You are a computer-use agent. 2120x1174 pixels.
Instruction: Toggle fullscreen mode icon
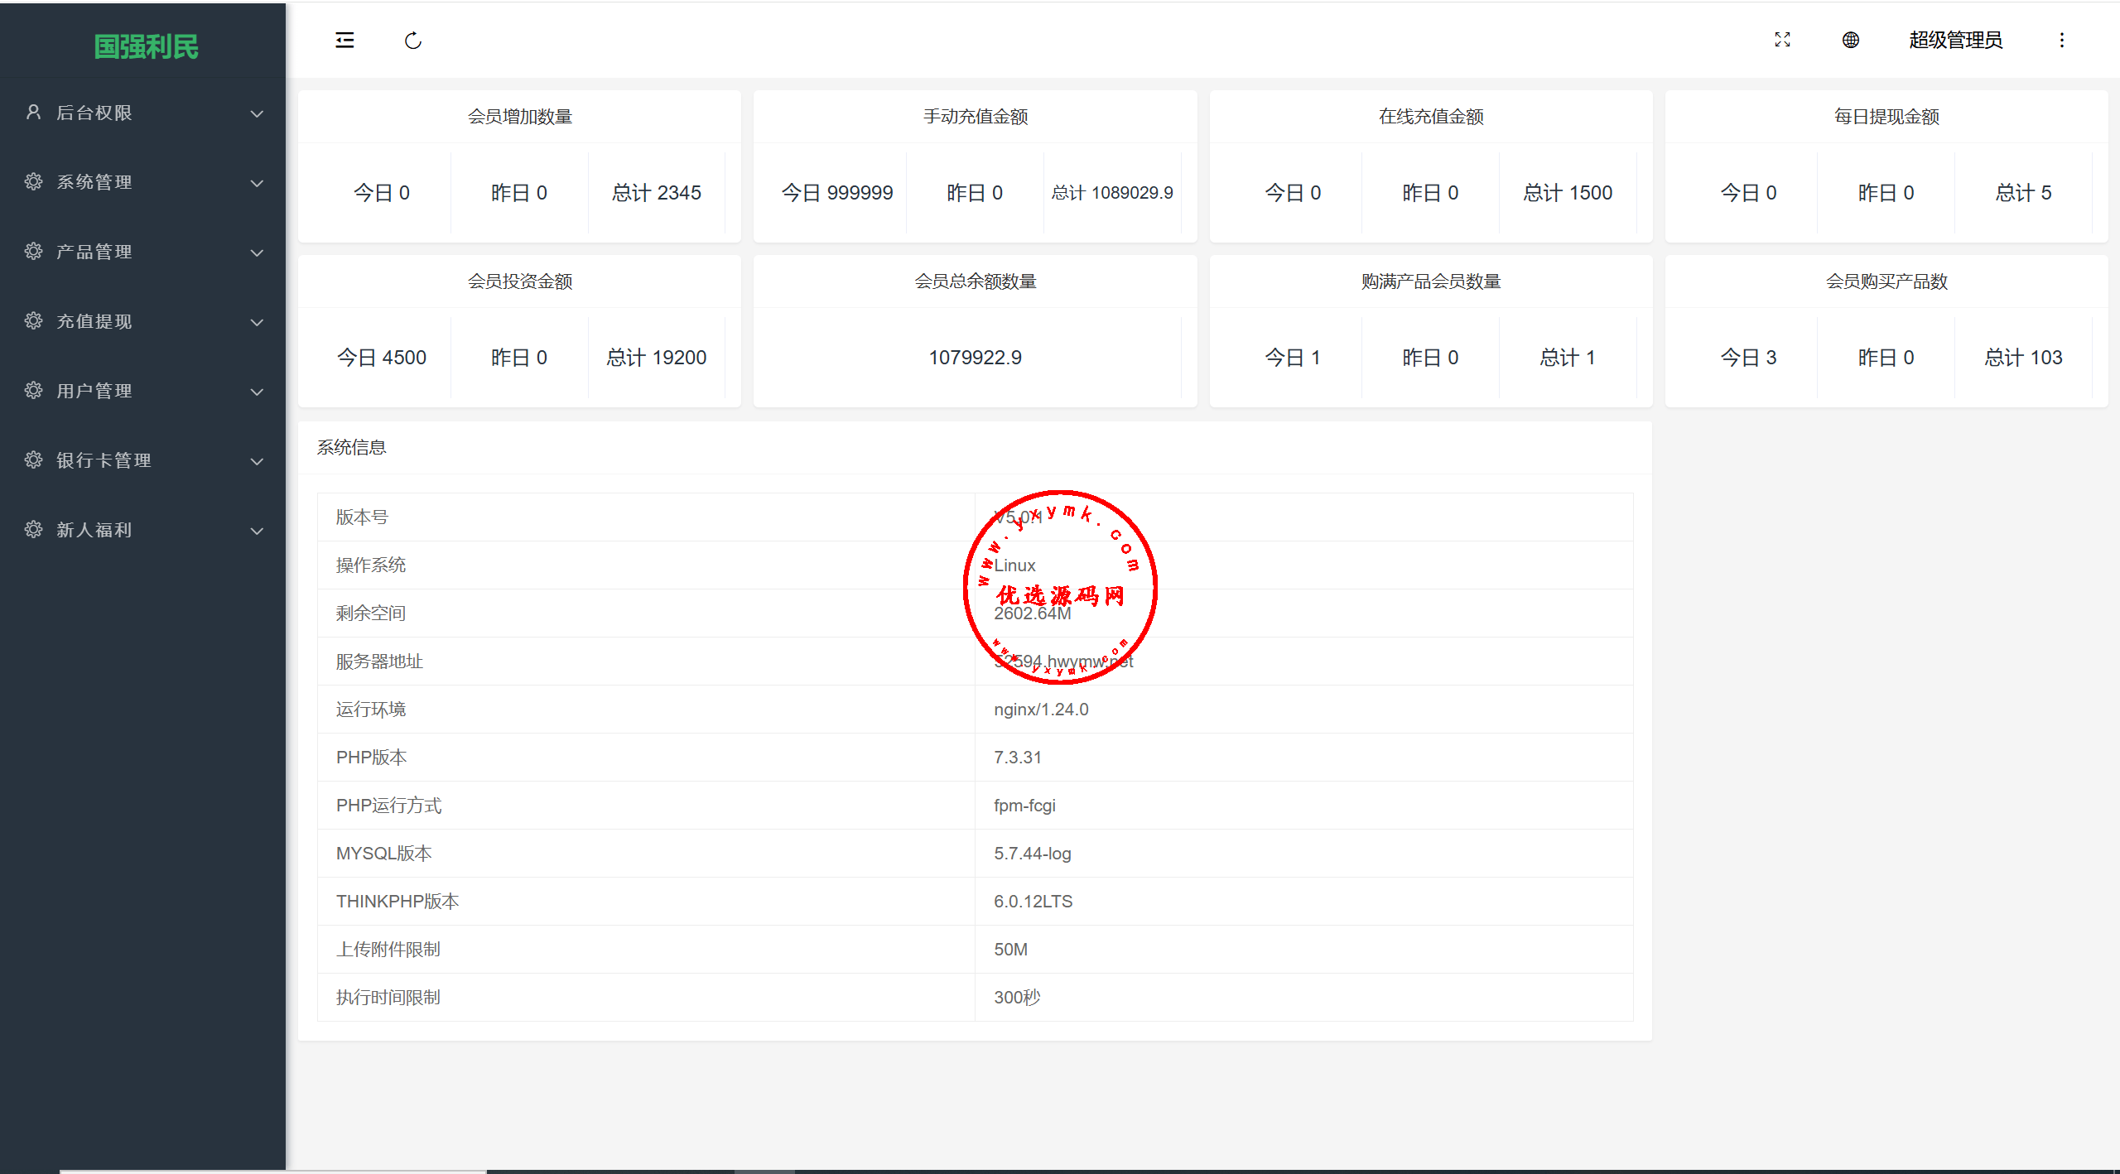pos(1782,40)
